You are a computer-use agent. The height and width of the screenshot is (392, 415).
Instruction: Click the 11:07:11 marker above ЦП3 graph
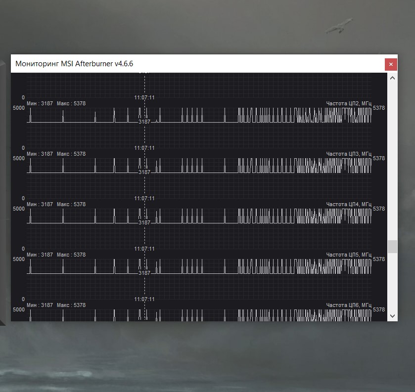(x=144, y=148)
